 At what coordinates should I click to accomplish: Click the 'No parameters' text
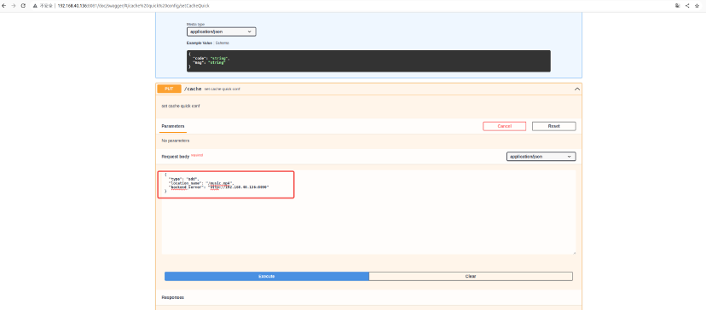tap(175, 141)
